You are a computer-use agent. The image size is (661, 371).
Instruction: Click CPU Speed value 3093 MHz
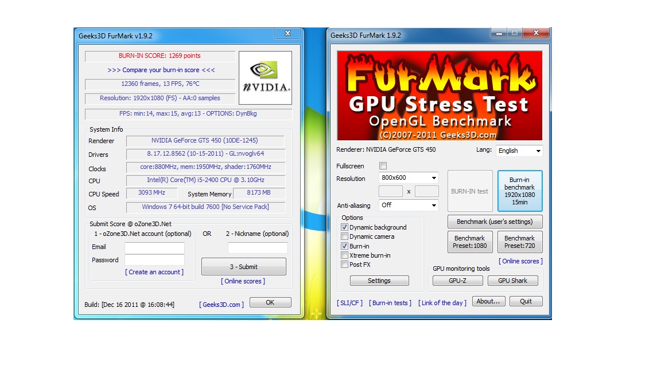pos(151,192)
